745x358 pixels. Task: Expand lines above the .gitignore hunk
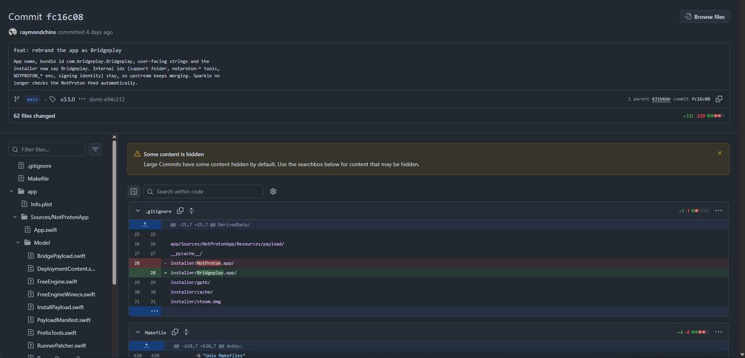(x=145, y=224)
